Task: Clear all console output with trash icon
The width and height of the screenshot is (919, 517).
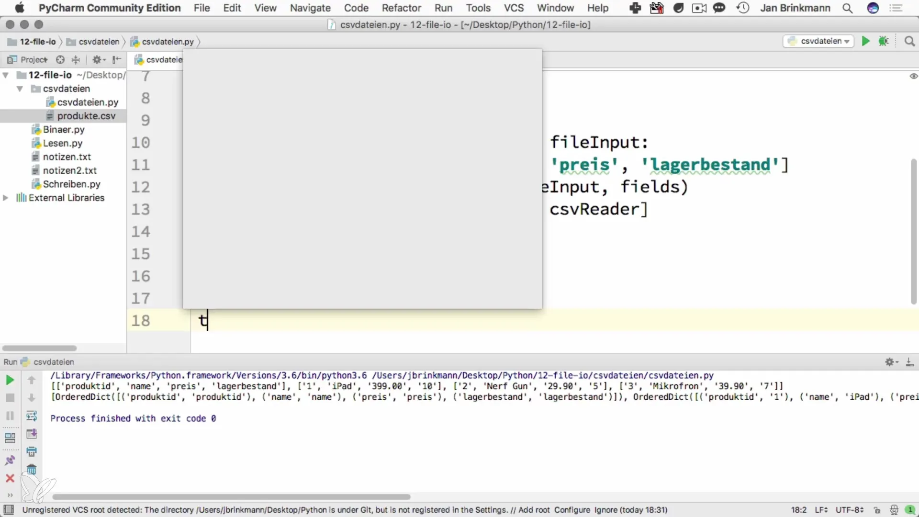Action: point(32,470)
